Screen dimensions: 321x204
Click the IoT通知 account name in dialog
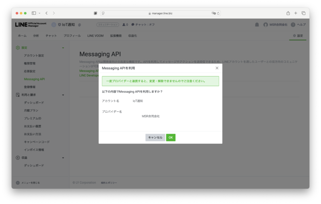click(138, 101)
